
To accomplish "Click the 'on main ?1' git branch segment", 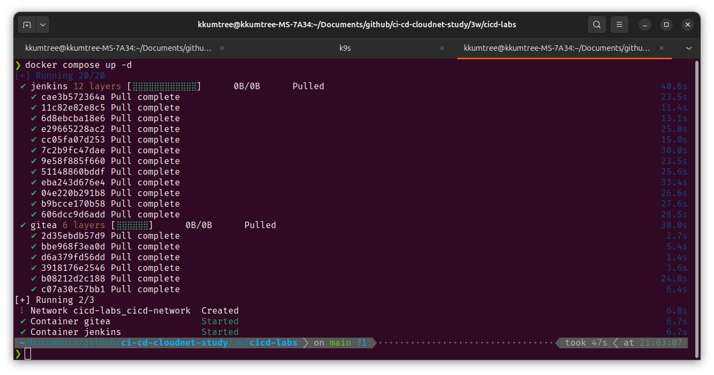I will click(x=340, y=343).
